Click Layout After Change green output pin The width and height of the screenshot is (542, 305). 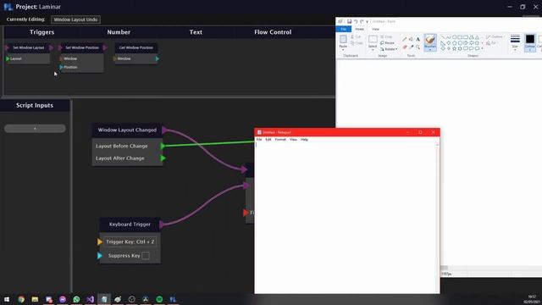click(163, 158)
